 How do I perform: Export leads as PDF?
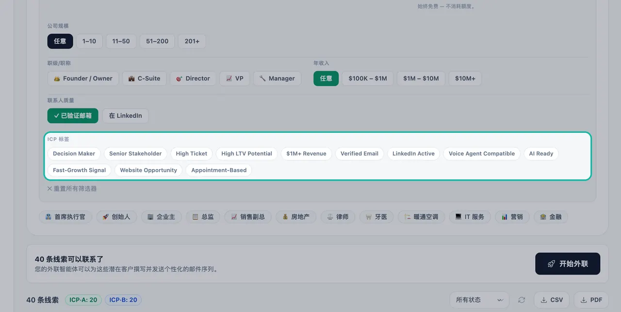[591, 300]
